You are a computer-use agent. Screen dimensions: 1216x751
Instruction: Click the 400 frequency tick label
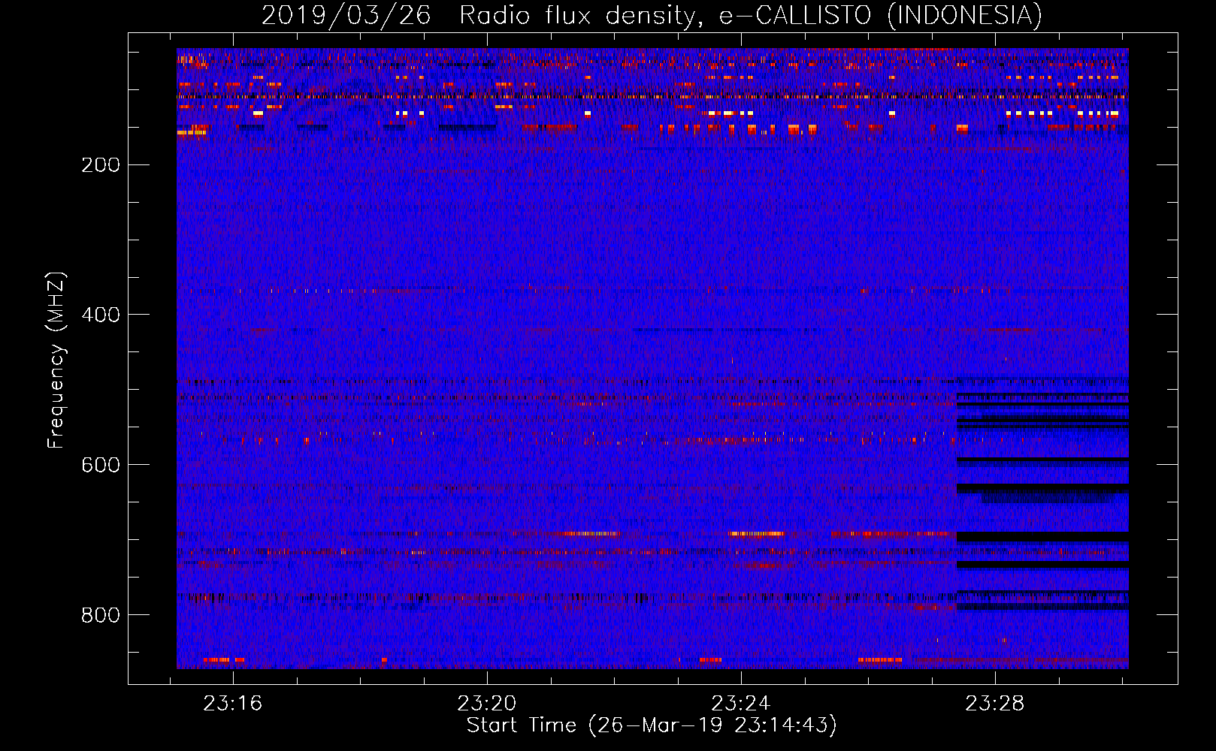click(101, 315)
